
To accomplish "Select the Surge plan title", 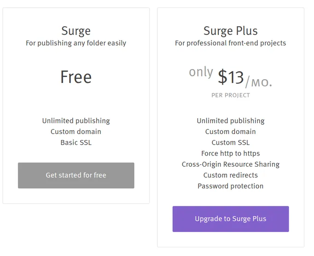I will pos(76,31).
